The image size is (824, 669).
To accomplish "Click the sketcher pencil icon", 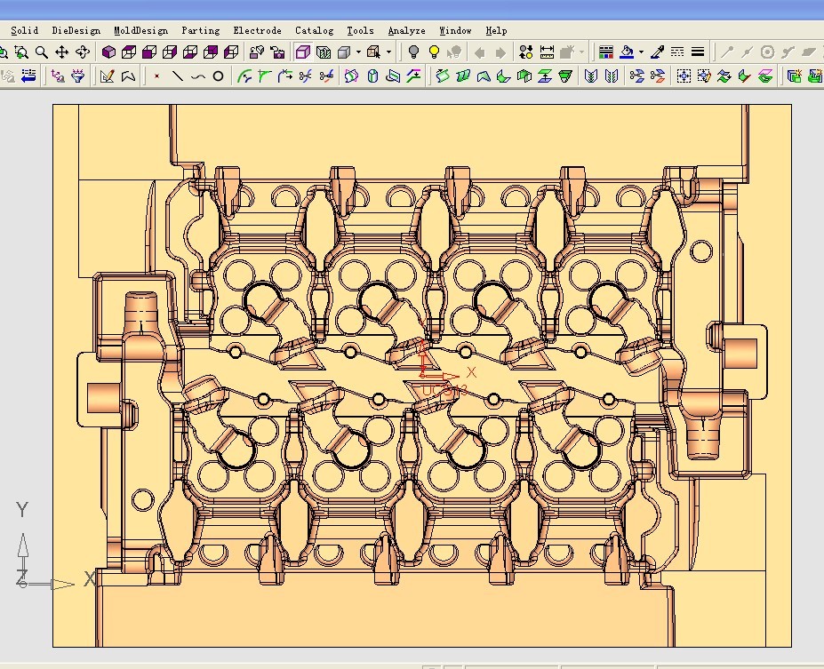I will pyautogui.click(x=108, y=76).
